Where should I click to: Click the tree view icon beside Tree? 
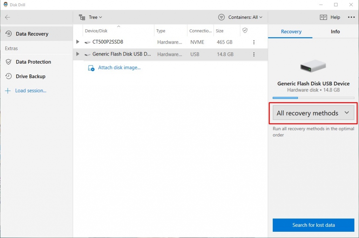point(82,17)
